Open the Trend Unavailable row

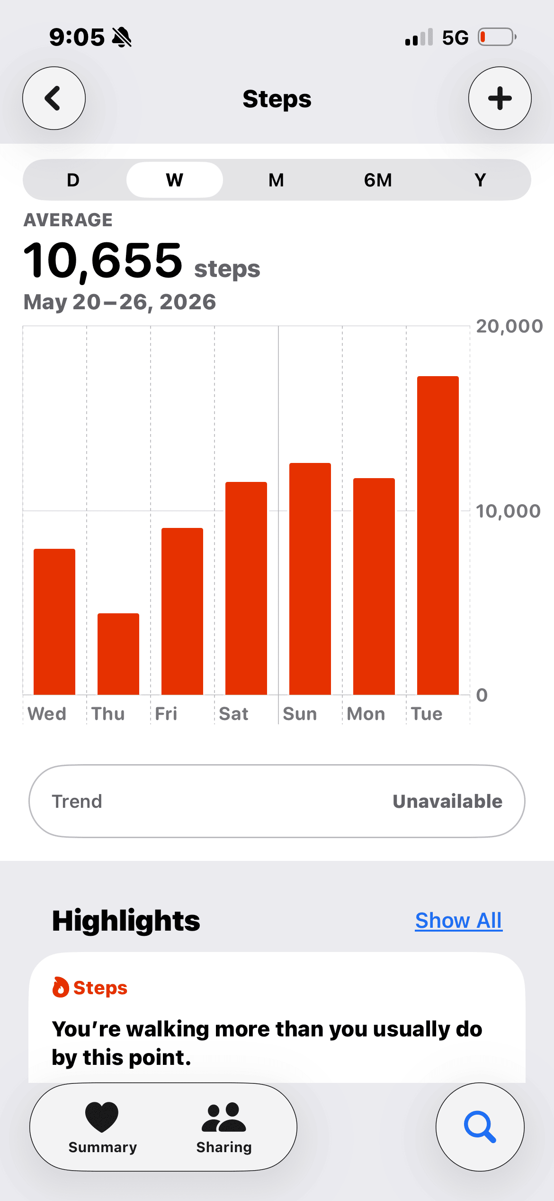[277, 801]
